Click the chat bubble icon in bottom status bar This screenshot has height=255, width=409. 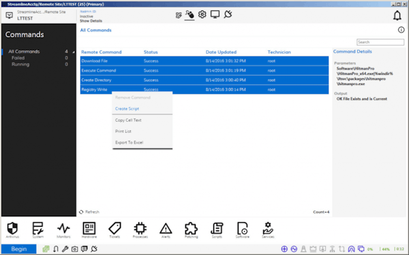click(x=84, y=249)
